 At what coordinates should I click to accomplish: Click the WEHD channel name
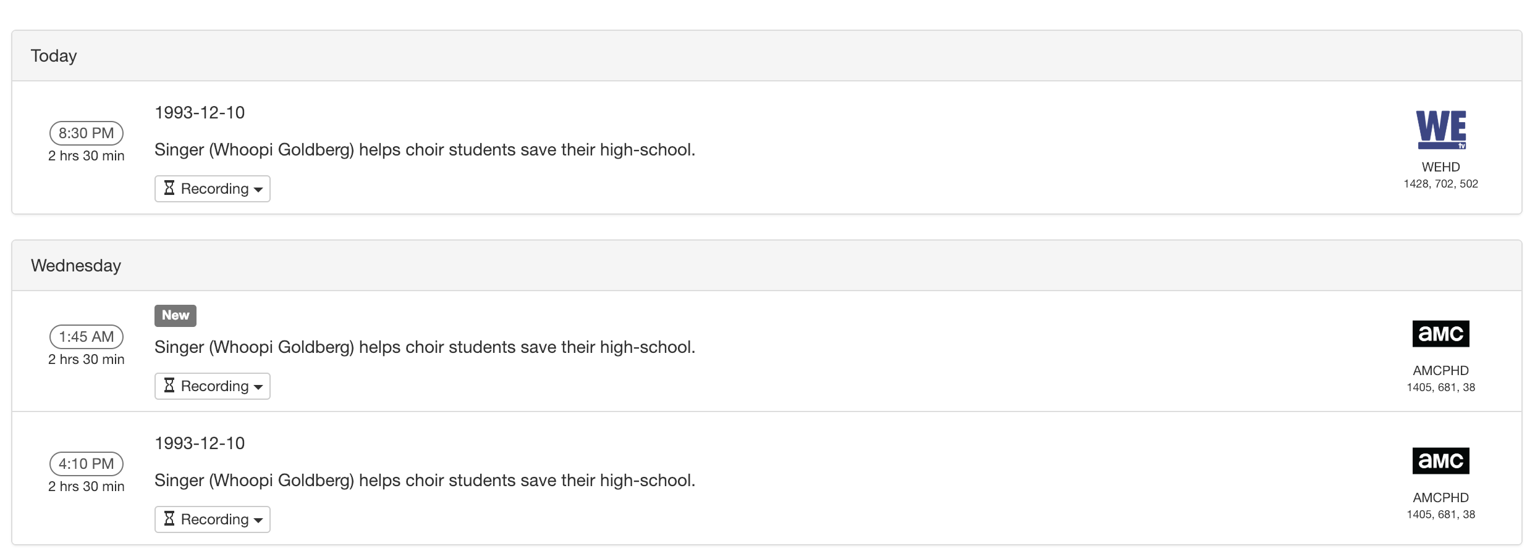coord(1440,167)
